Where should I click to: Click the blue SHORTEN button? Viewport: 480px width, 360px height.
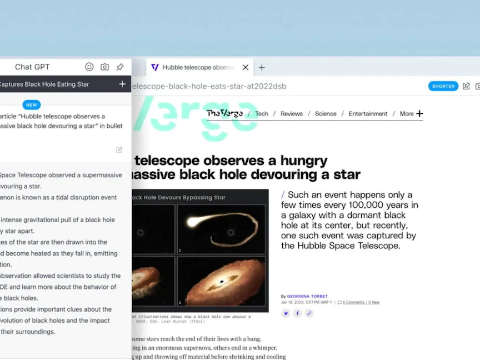(443, 86)
